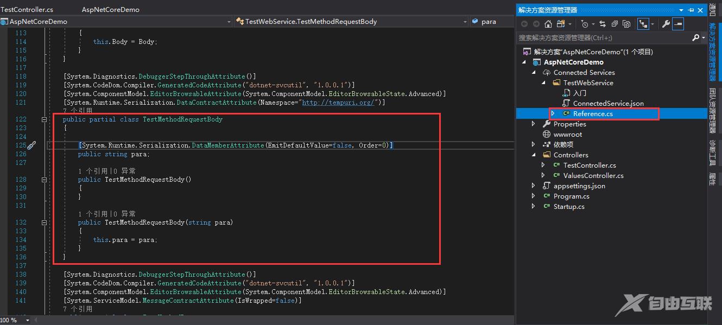
Task: Toggle the Show All Files button
Action: tap(626, 24)
